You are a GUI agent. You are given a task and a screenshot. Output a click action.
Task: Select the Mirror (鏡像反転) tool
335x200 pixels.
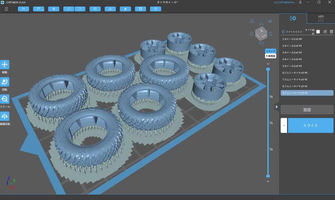5,116
